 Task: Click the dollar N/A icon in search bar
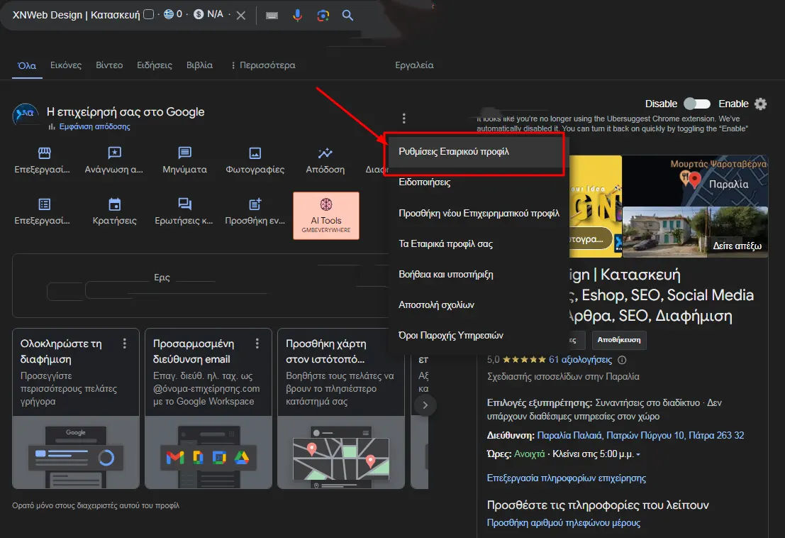pos(199,14)
